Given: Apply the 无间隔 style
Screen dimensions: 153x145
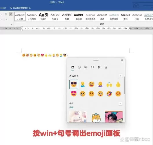Looking at the screenshot, I should [x=32, y=17].
